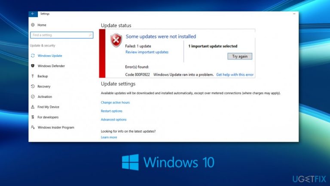Click 'Looking for info on the latest updates?' text
This screenshot has width=330, height=186.
point(128,131)
